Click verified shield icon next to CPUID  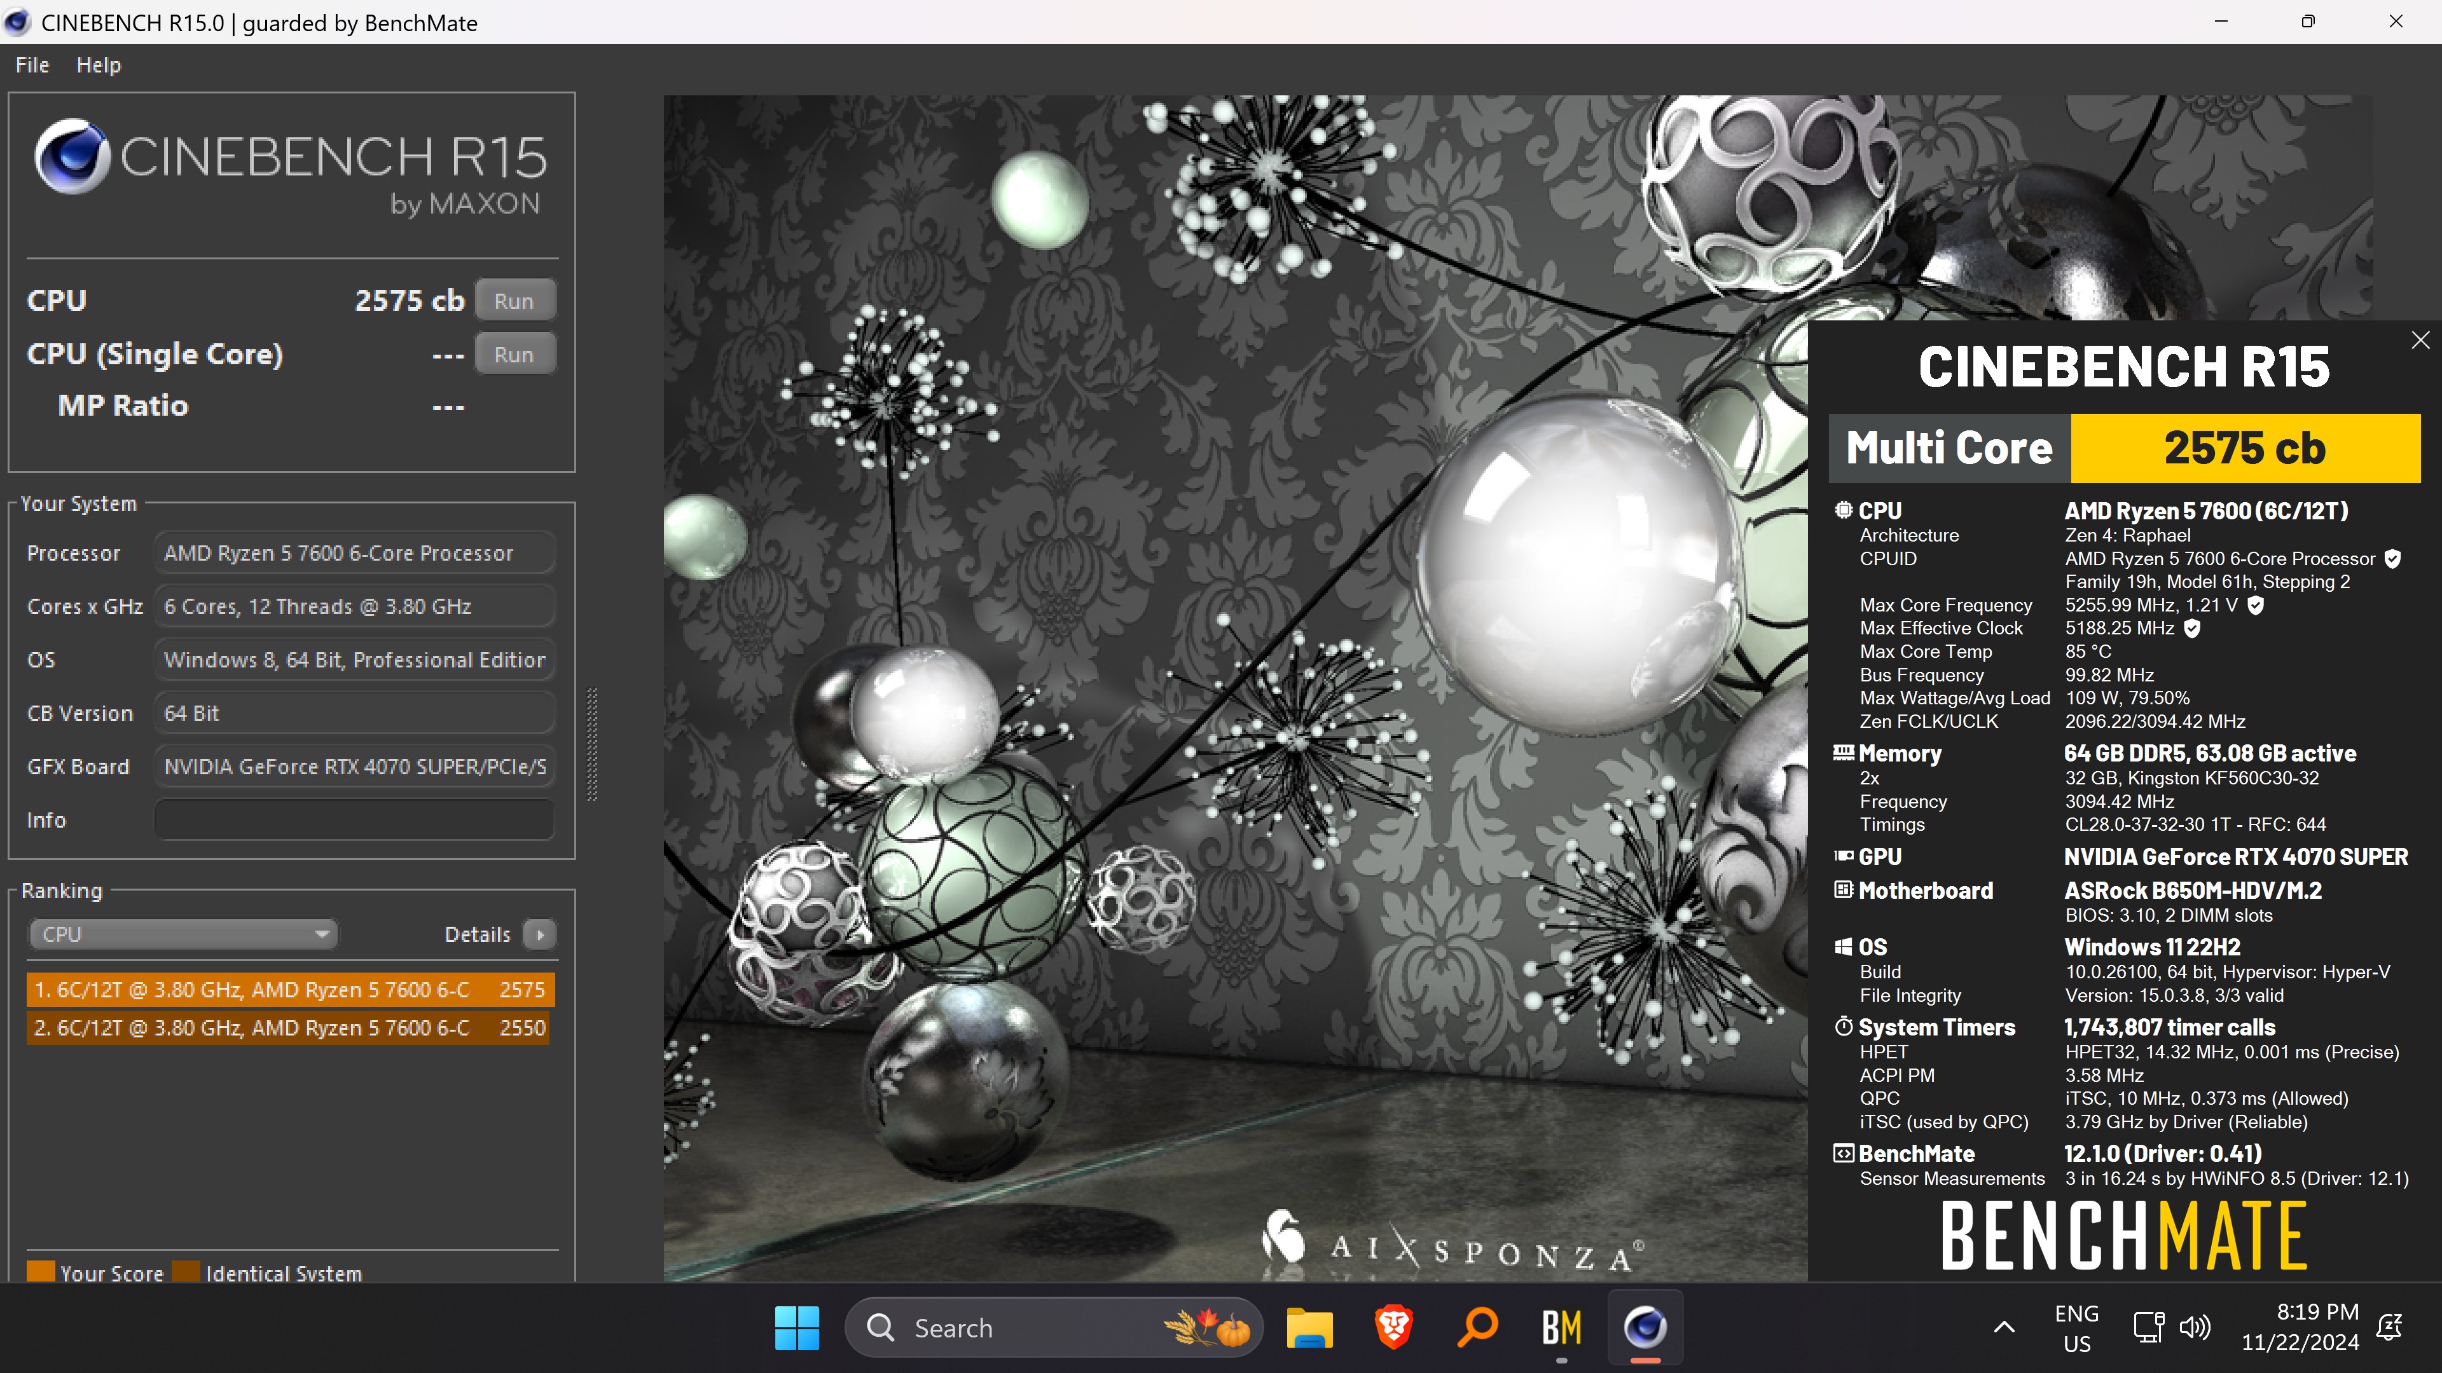(x=2392, y=559)
